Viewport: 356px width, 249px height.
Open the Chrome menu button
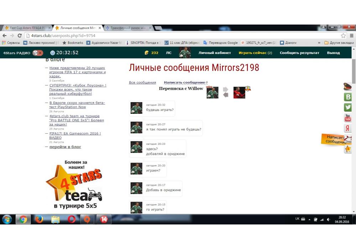pyautogui.click(x=351, y=36)
